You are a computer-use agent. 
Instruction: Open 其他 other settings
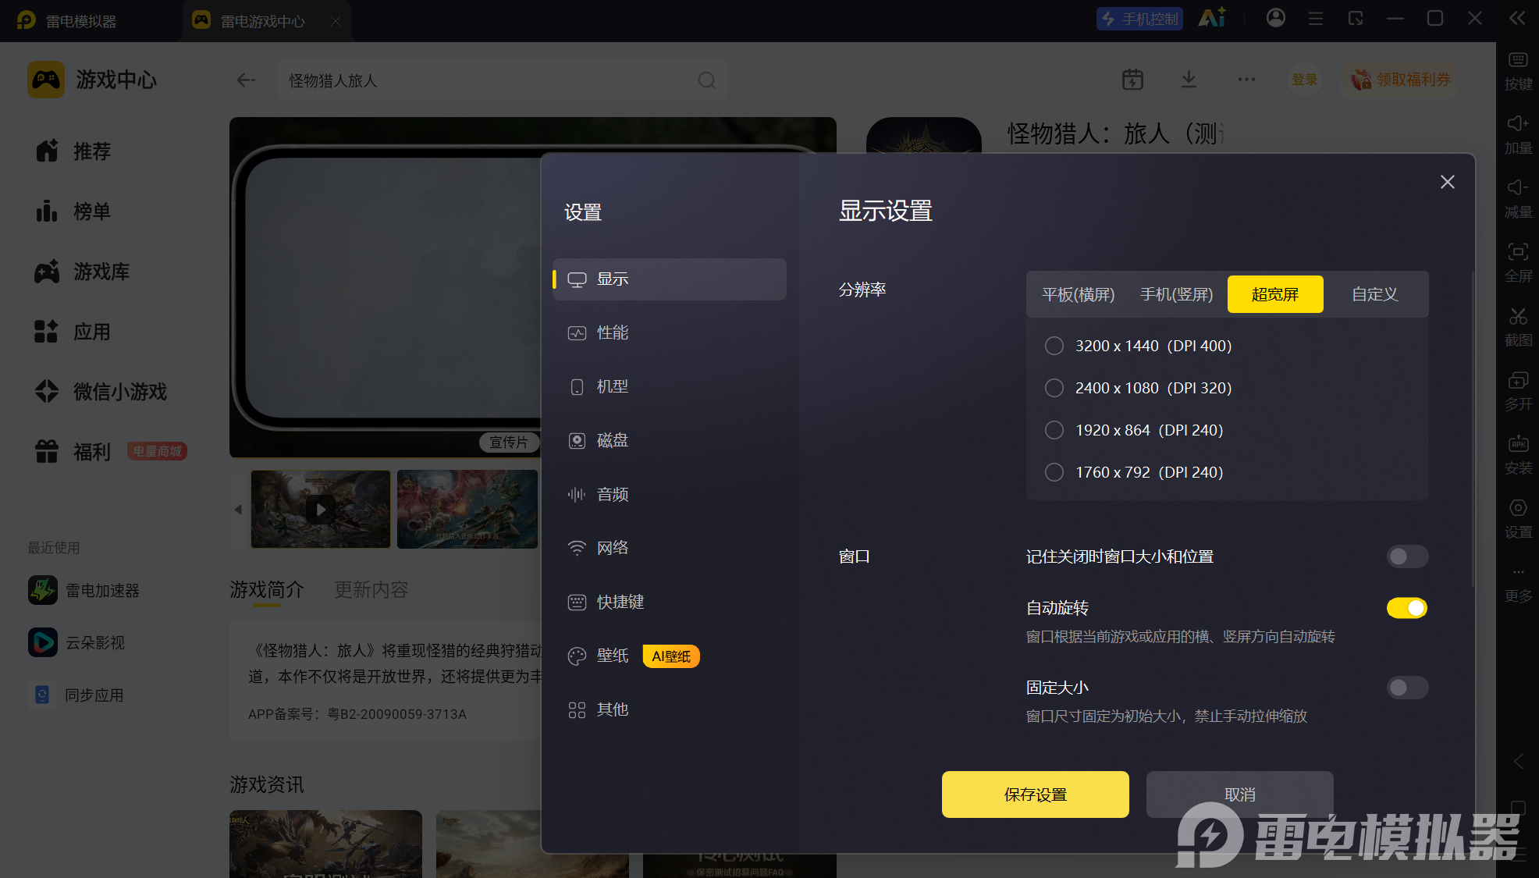pos(669,710)
